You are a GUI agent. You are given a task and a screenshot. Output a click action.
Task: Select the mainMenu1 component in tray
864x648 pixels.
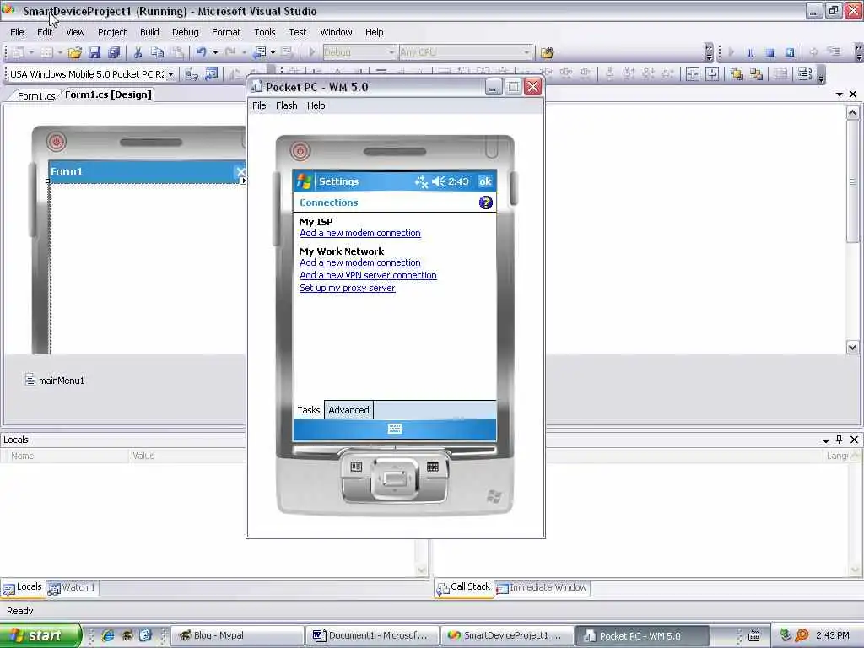[x=55, y=381]
